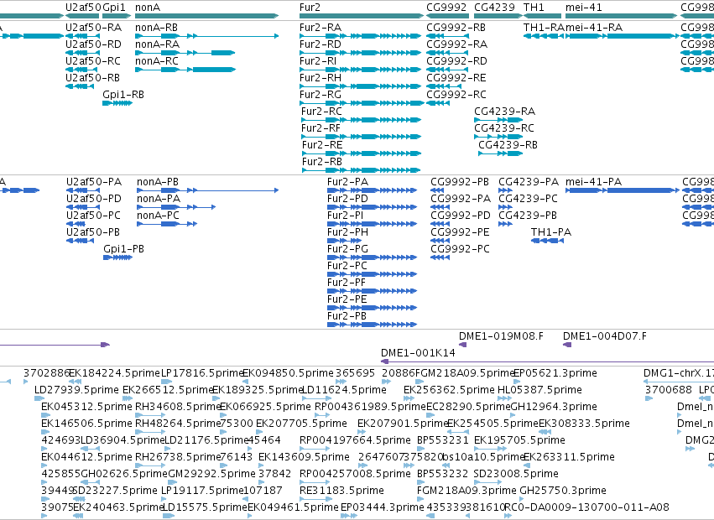Select EST RH34608.5prime
Viewport: 714px width, 520px height.
tap(150, 415)
